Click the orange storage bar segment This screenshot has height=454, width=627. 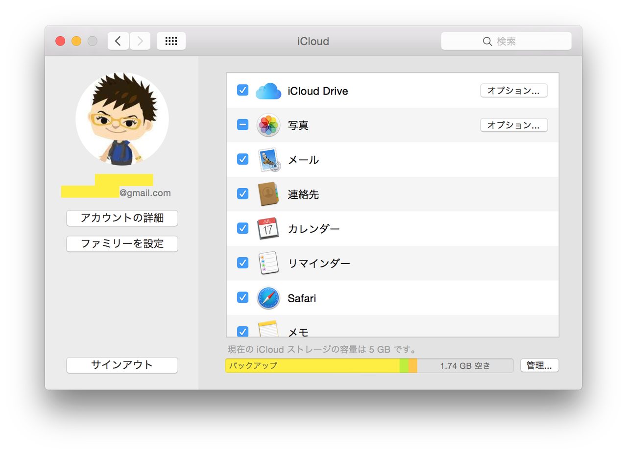point(413,365)
